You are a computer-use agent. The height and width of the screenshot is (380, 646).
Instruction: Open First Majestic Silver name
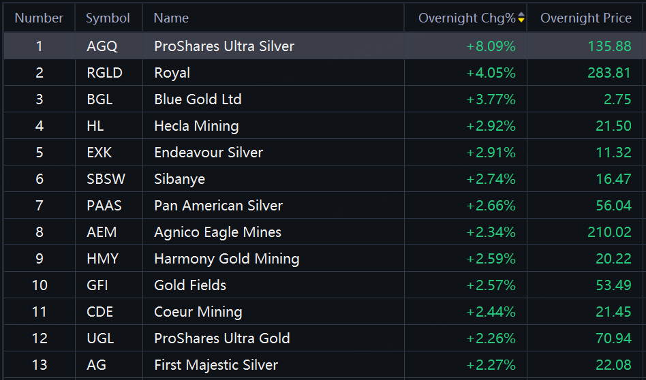(216, 365)
